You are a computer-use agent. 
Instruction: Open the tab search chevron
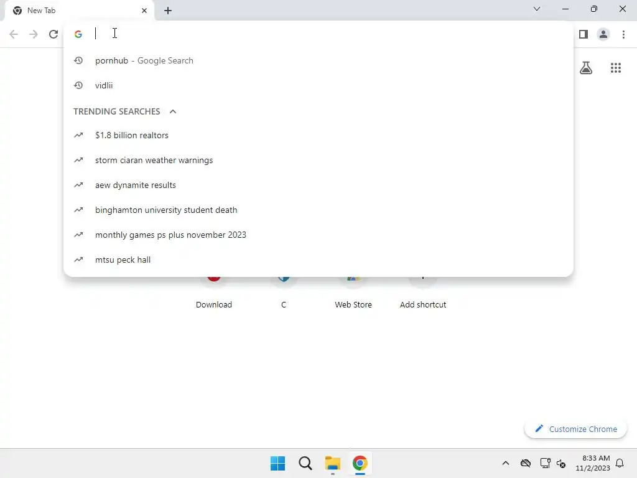(537, 9)
